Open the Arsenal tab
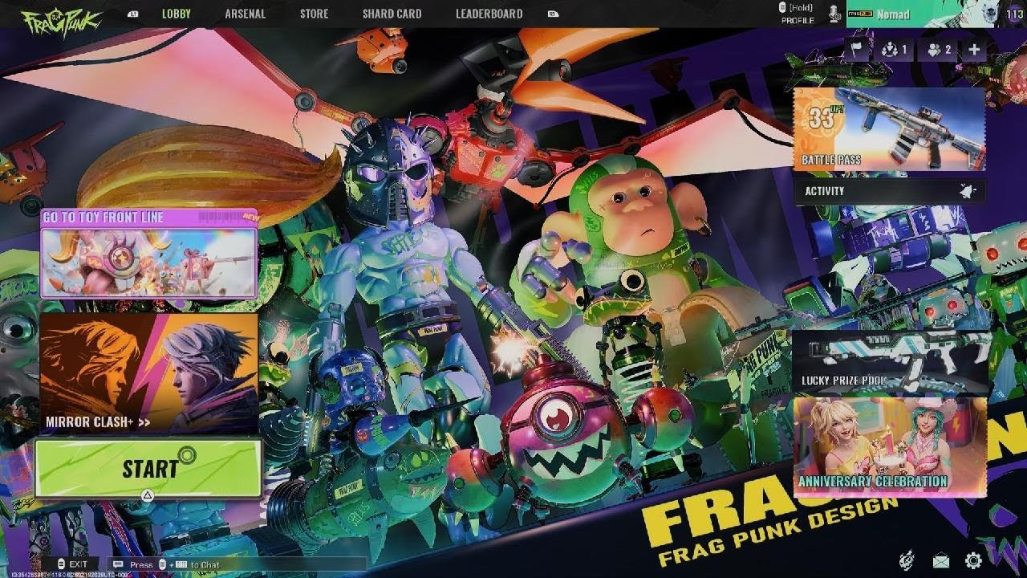The height and width of the screenshot is (578, 1027). click(x=246, y=14)
